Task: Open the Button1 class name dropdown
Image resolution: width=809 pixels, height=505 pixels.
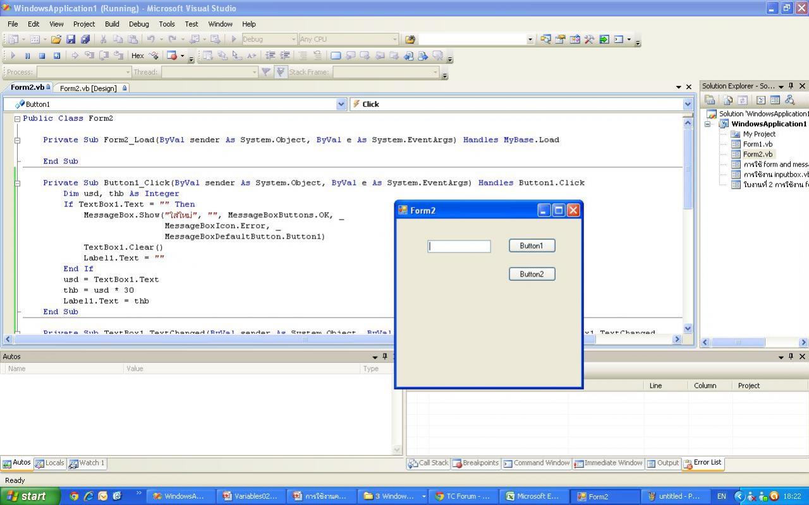Action: pyautogui.click(x=341, y=104)
